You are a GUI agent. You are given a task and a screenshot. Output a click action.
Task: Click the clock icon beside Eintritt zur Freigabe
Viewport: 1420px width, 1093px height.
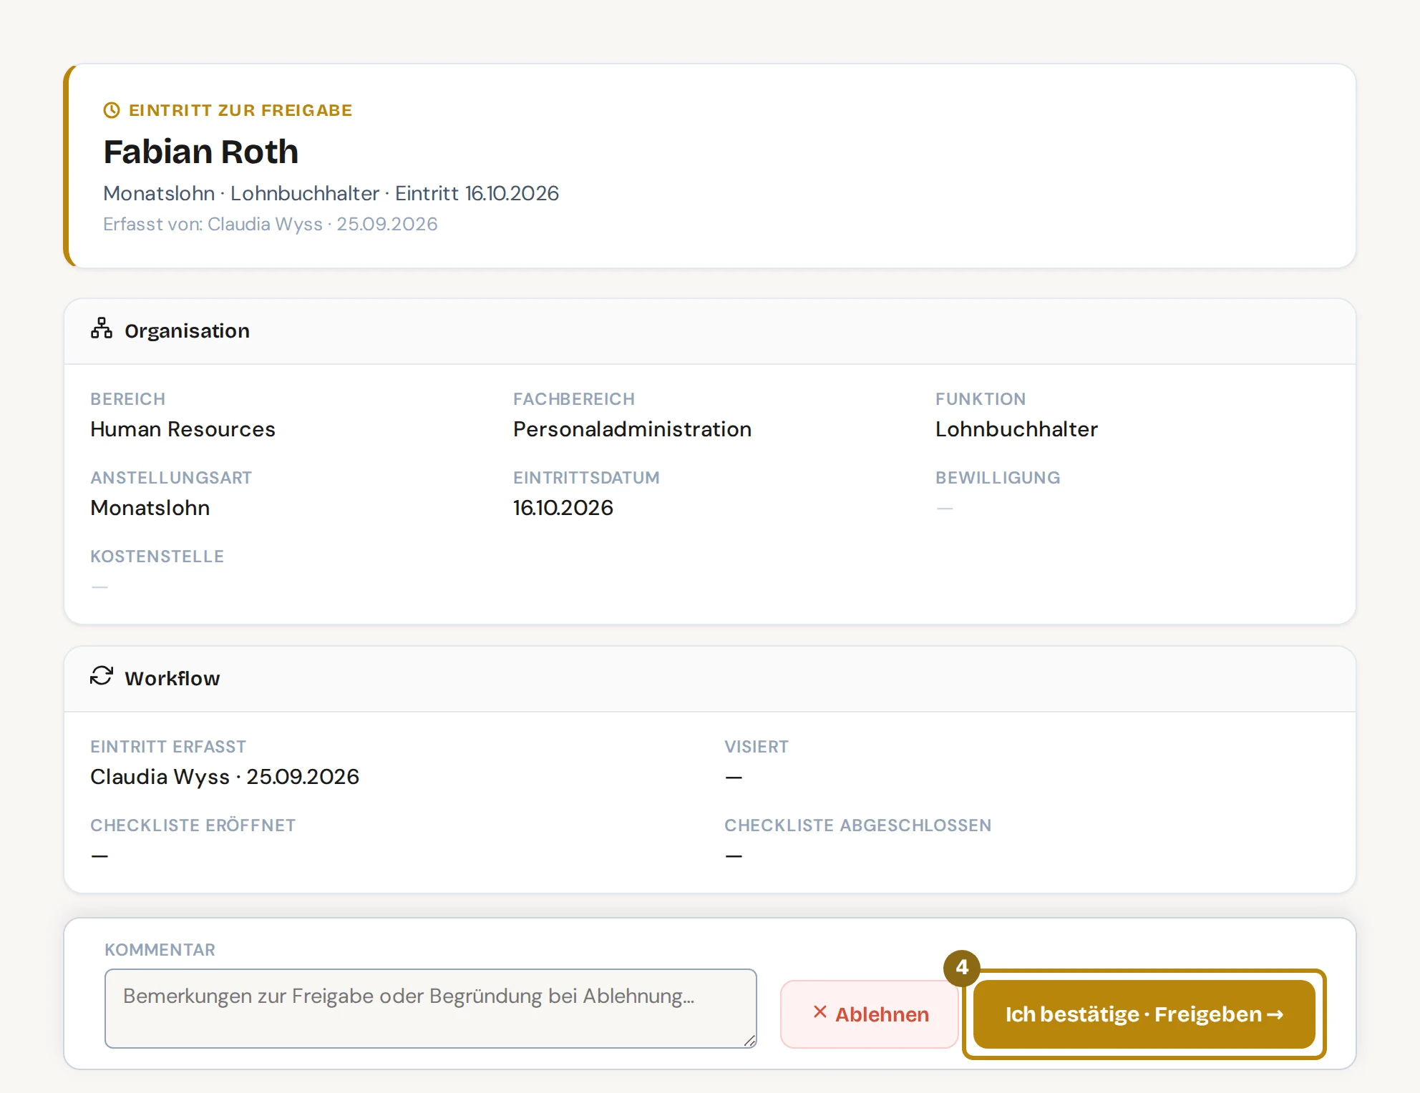click(112, 110)
